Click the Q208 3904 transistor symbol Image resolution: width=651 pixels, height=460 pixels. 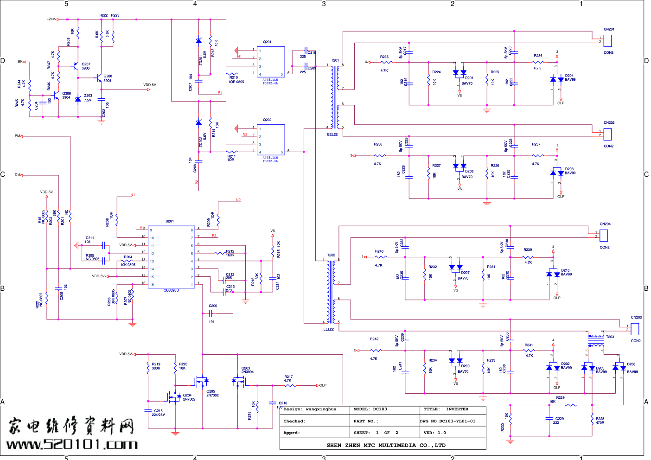(x=99, y=78)
